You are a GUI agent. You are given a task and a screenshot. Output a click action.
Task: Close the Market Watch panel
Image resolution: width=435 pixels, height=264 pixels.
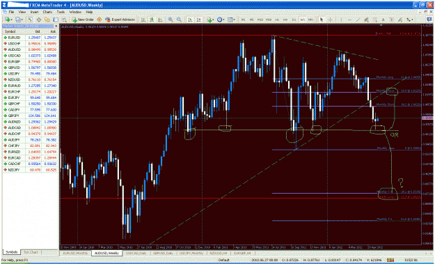point(56,26)
